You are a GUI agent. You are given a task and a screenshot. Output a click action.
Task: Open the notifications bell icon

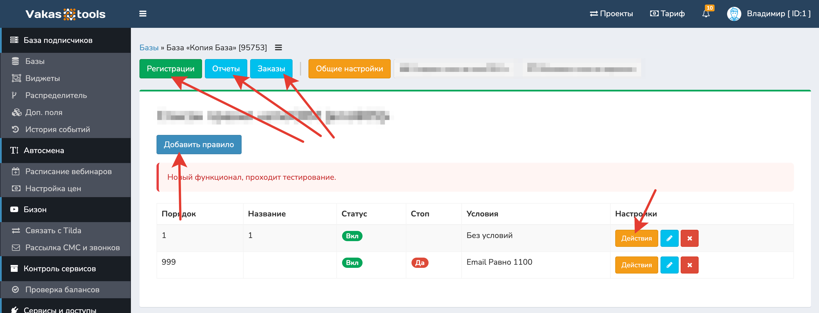click(x=706, y=14)
